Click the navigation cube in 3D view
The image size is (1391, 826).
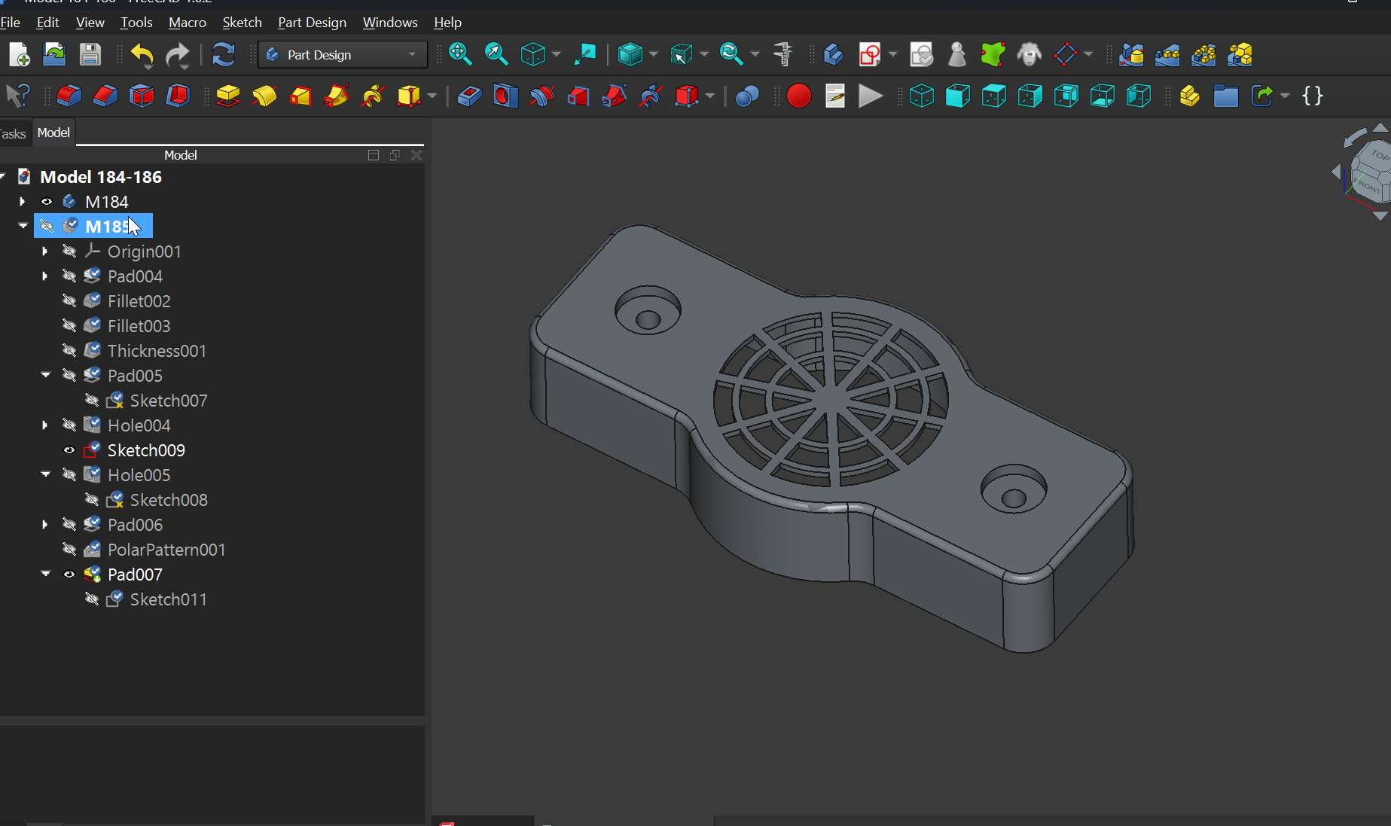tap(1371, 172)
